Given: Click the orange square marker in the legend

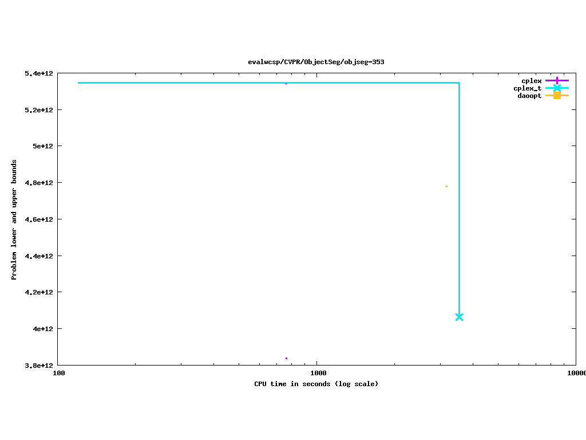Looking at the screenshot, I should (557, 96).
